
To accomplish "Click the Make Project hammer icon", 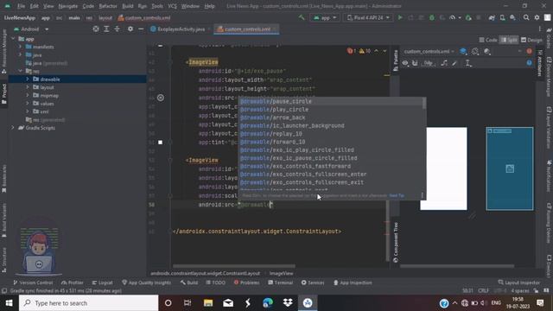I will [x=302, y=17].
